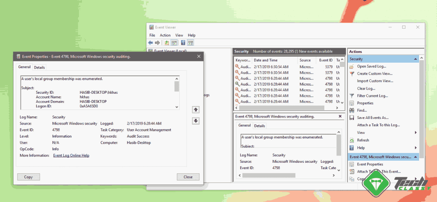Screen dimensions: 437x202
Task: Open the Event Log Online Help link
Action: [71, 156]
